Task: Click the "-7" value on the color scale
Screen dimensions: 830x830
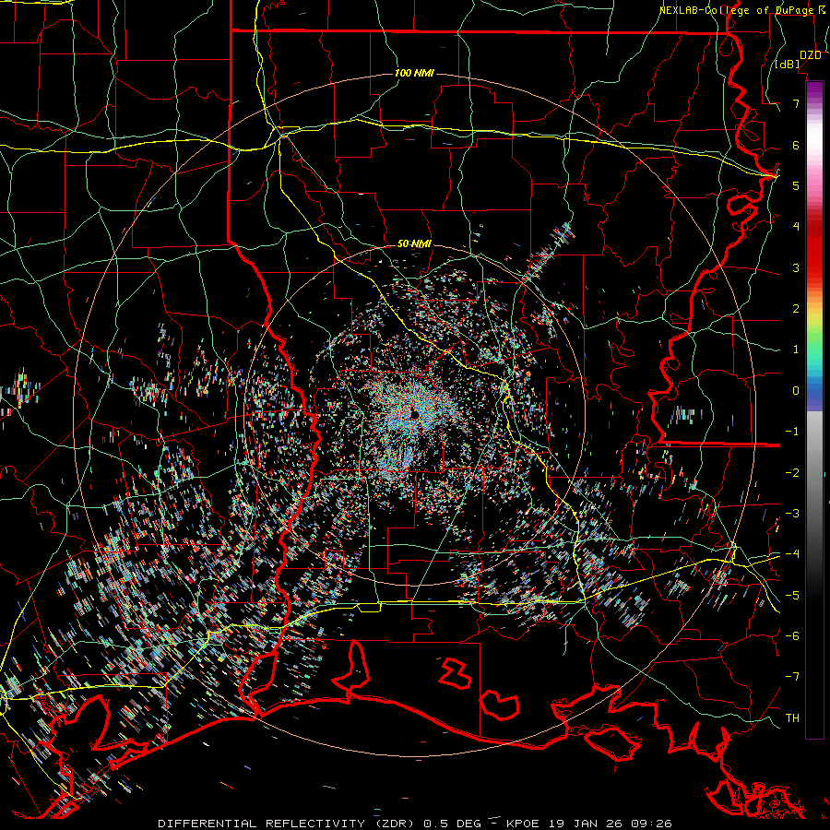Action: (792, 677)
